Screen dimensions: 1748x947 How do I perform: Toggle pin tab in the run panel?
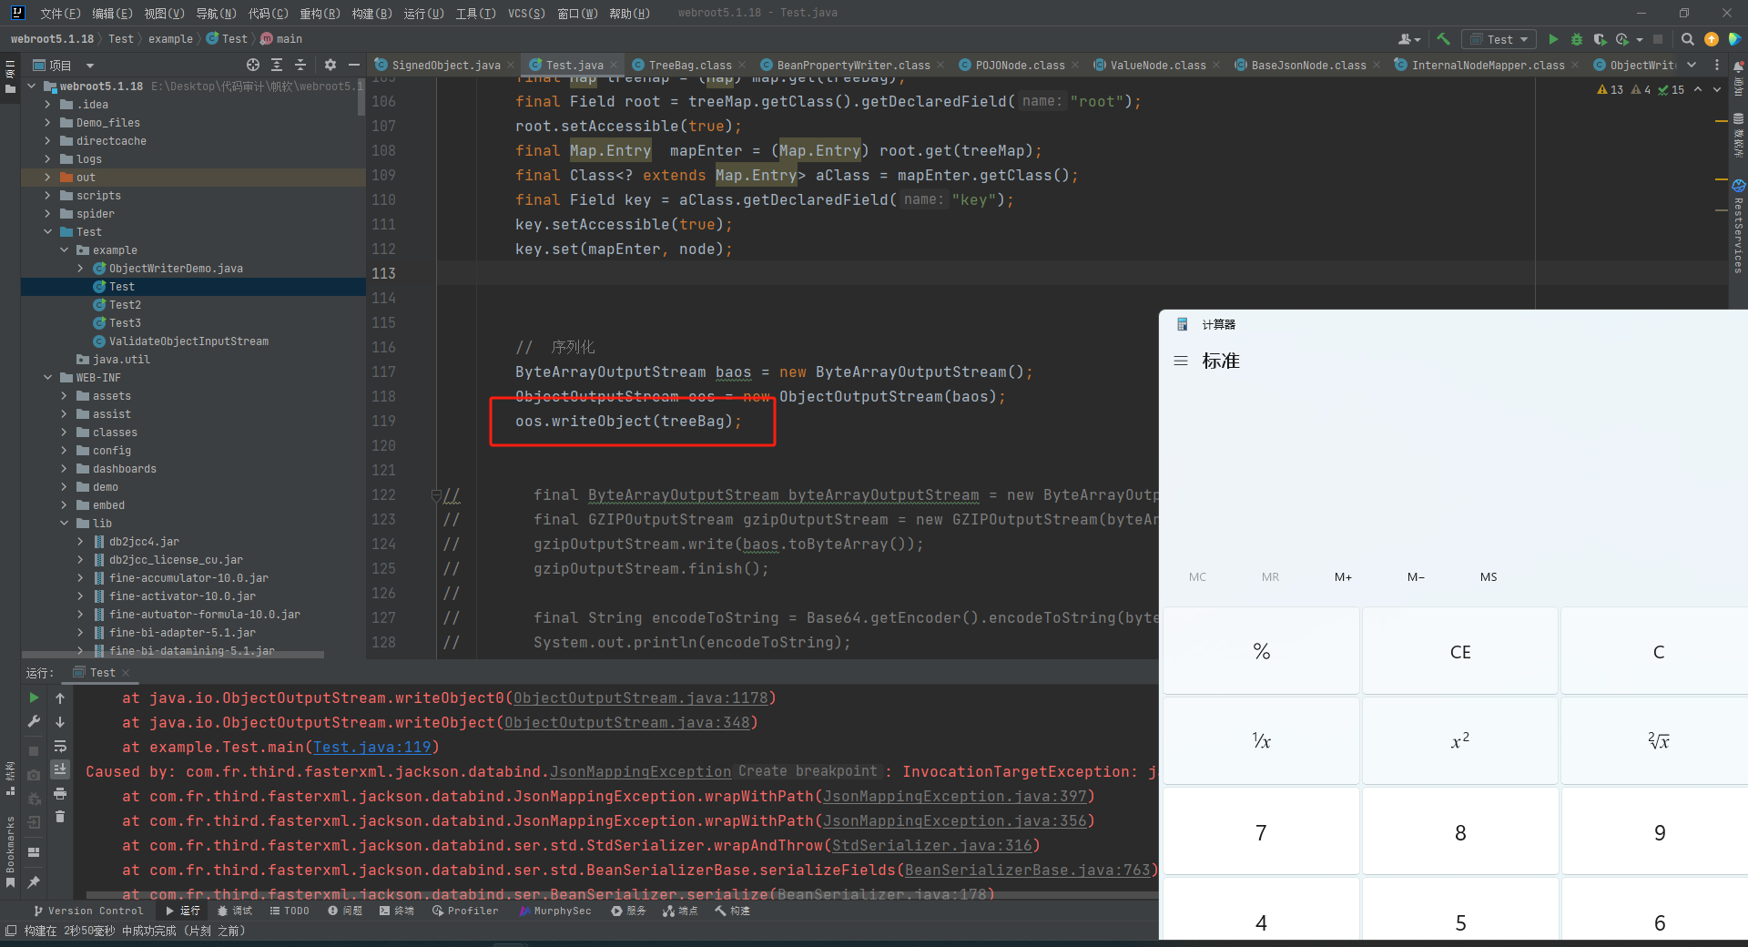(x=34, y=881)
